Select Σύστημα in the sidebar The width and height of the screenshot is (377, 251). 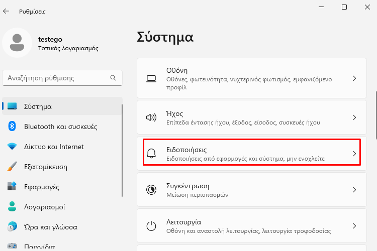point(62,106)
